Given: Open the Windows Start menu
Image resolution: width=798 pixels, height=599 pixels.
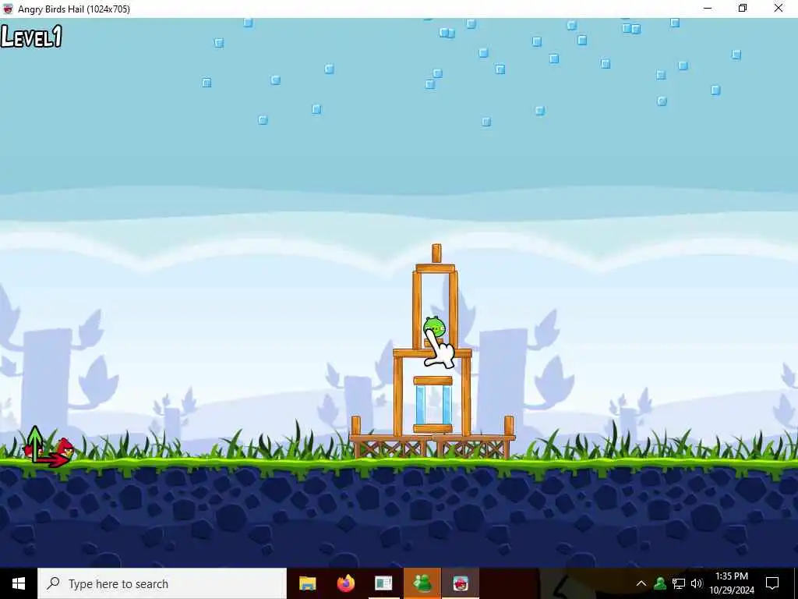Looking at the screenshot, I should [x=19, y=583].
